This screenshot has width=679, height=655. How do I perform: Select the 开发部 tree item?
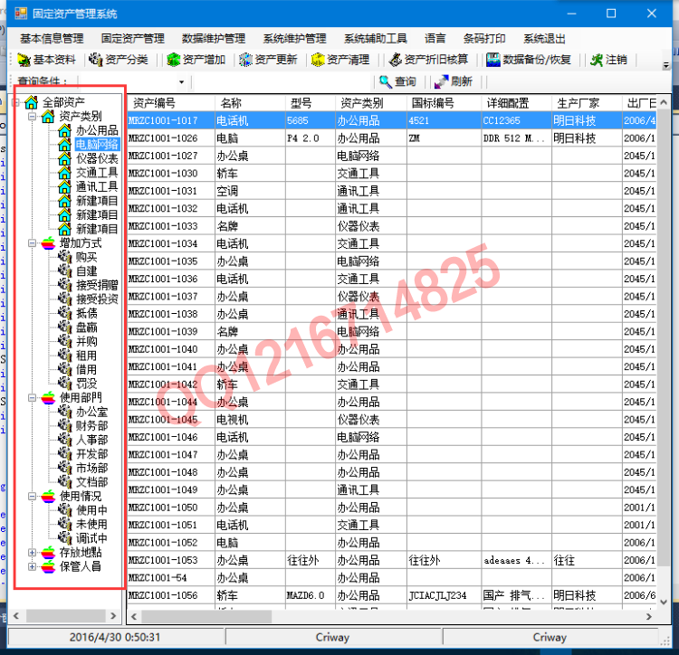(x=91, y=454)
